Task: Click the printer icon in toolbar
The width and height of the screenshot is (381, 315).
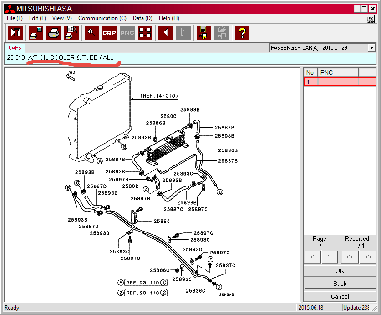Action: click(53, 33)
